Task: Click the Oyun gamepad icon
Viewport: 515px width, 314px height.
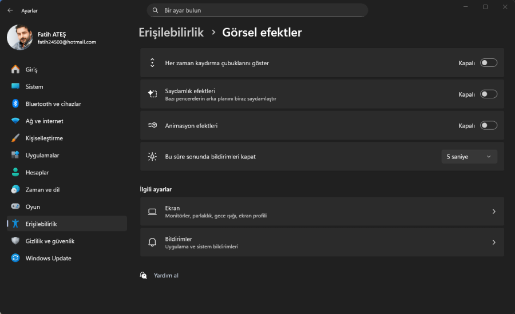Action: point(15,206)
